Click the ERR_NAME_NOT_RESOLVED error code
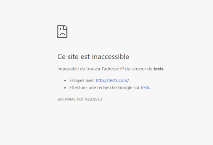Screen dimensions: 213x145 80,99
